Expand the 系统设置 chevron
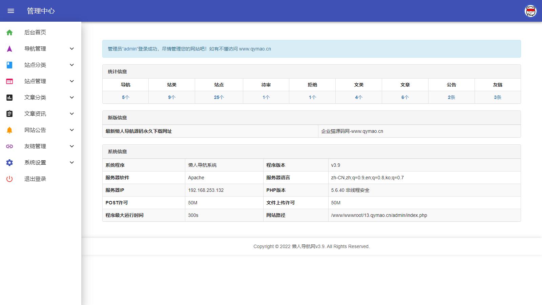Viewport: 542px width, 305px height. coord(72,163)
